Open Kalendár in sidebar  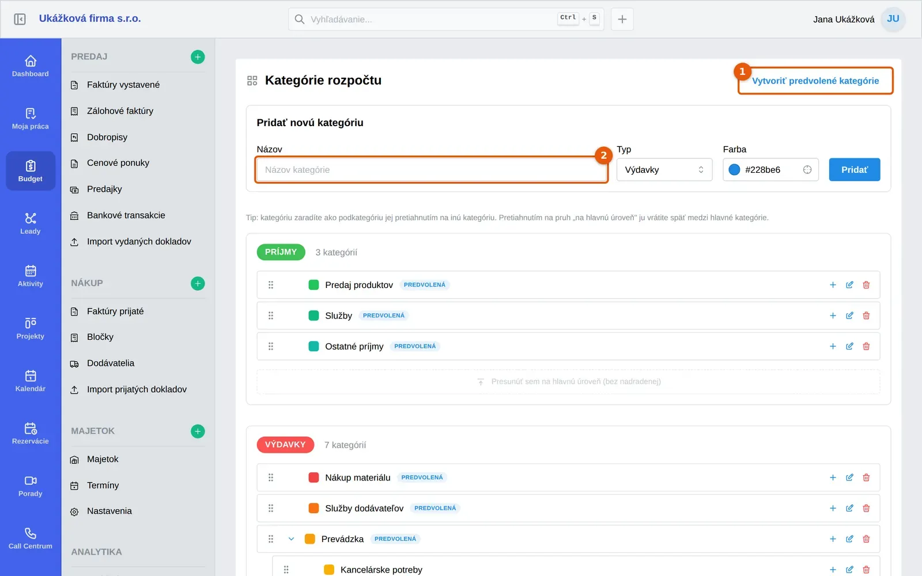click(31, 380)
